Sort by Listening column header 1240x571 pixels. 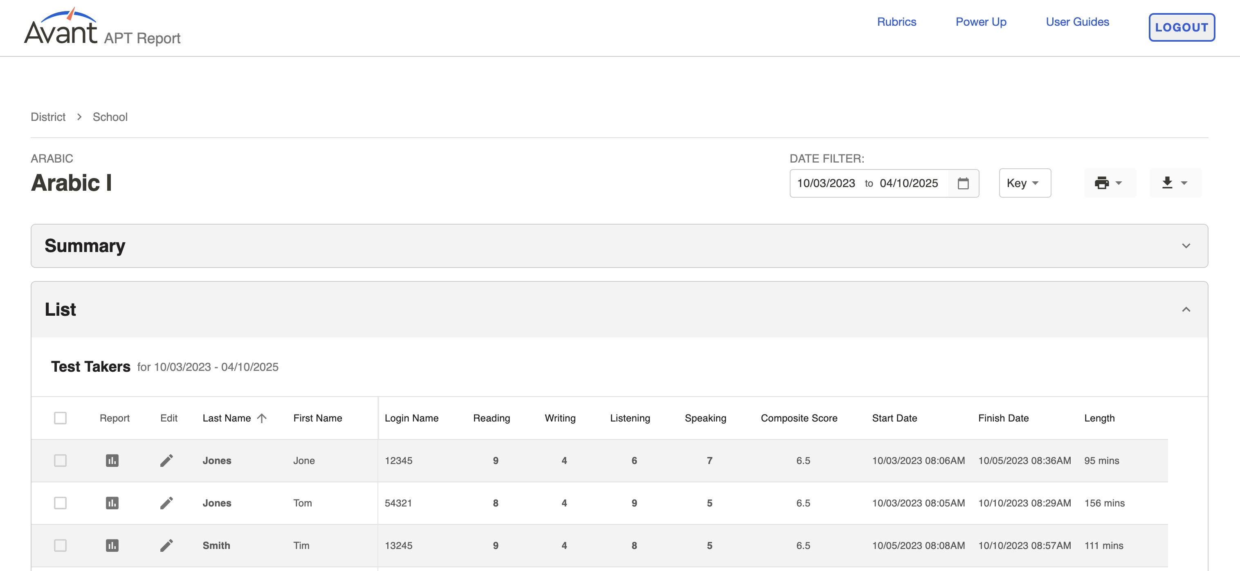click(x=630, y=418)
